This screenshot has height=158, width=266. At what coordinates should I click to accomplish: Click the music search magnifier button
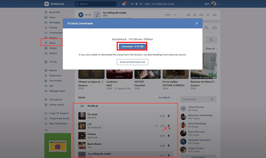[x=211, y=40]
